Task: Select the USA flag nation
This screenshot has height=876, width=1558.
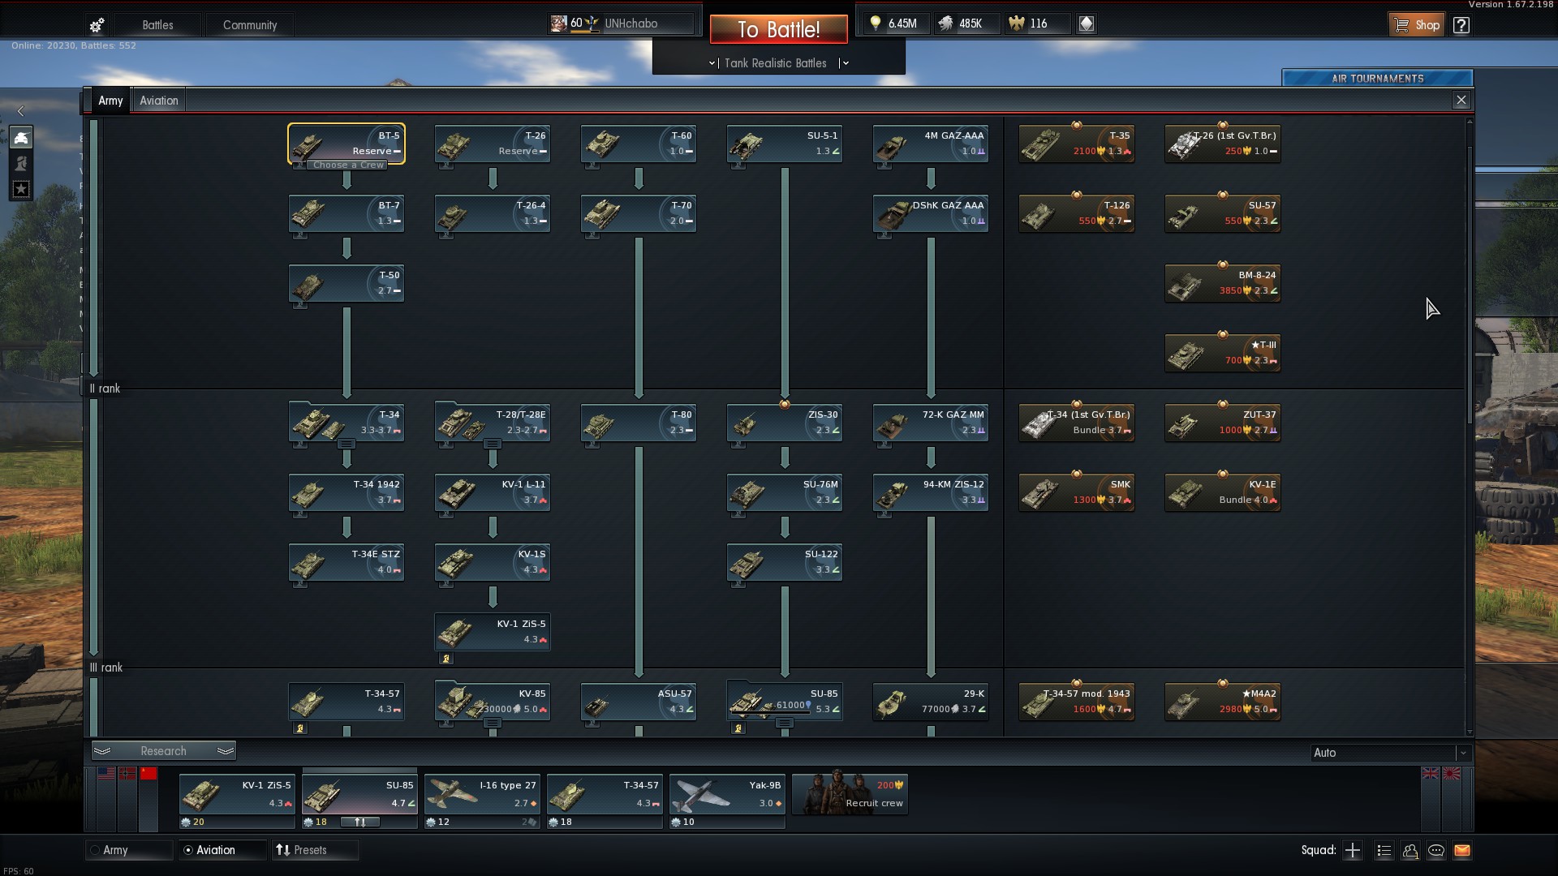Action: (x=106, y=774)
